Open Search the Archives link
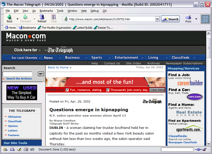Viewport: 212px width, 154px height. click(x=19, y=78)
